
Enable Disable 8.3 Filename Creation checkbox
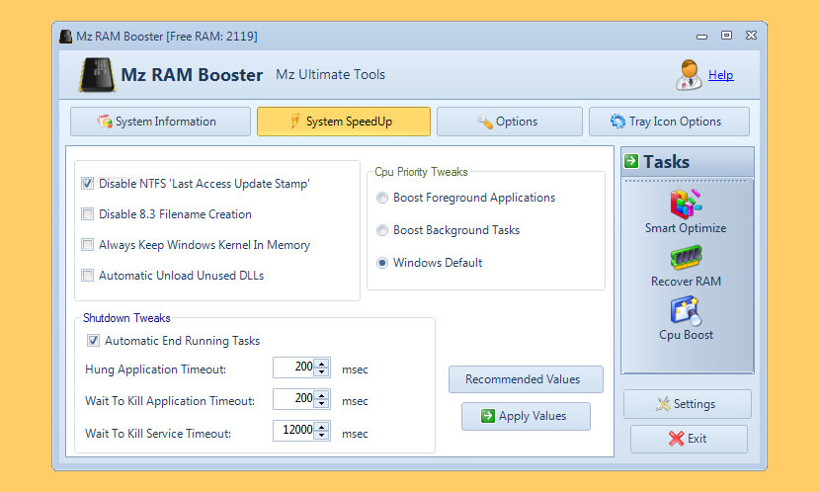[88, 214]
